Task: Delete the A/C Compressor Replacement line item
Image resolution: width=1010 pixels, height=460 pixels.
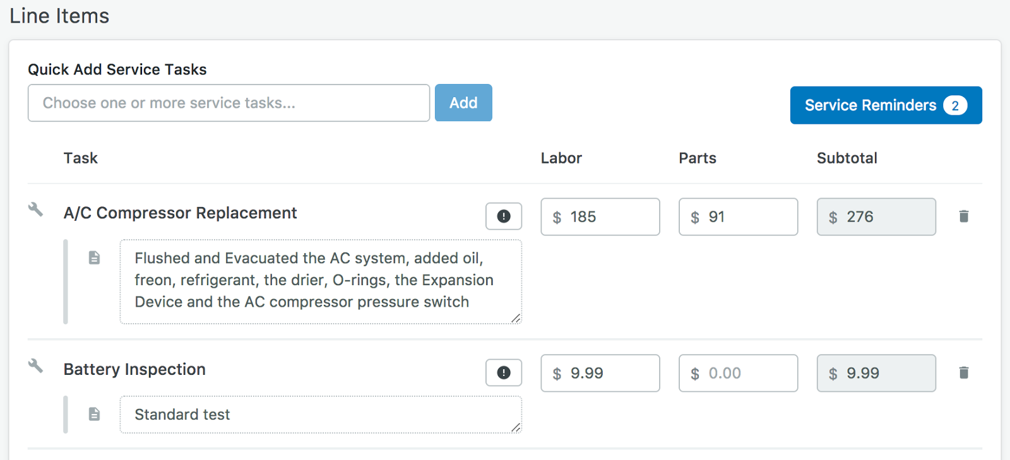Action: click(x=963, y=216)
